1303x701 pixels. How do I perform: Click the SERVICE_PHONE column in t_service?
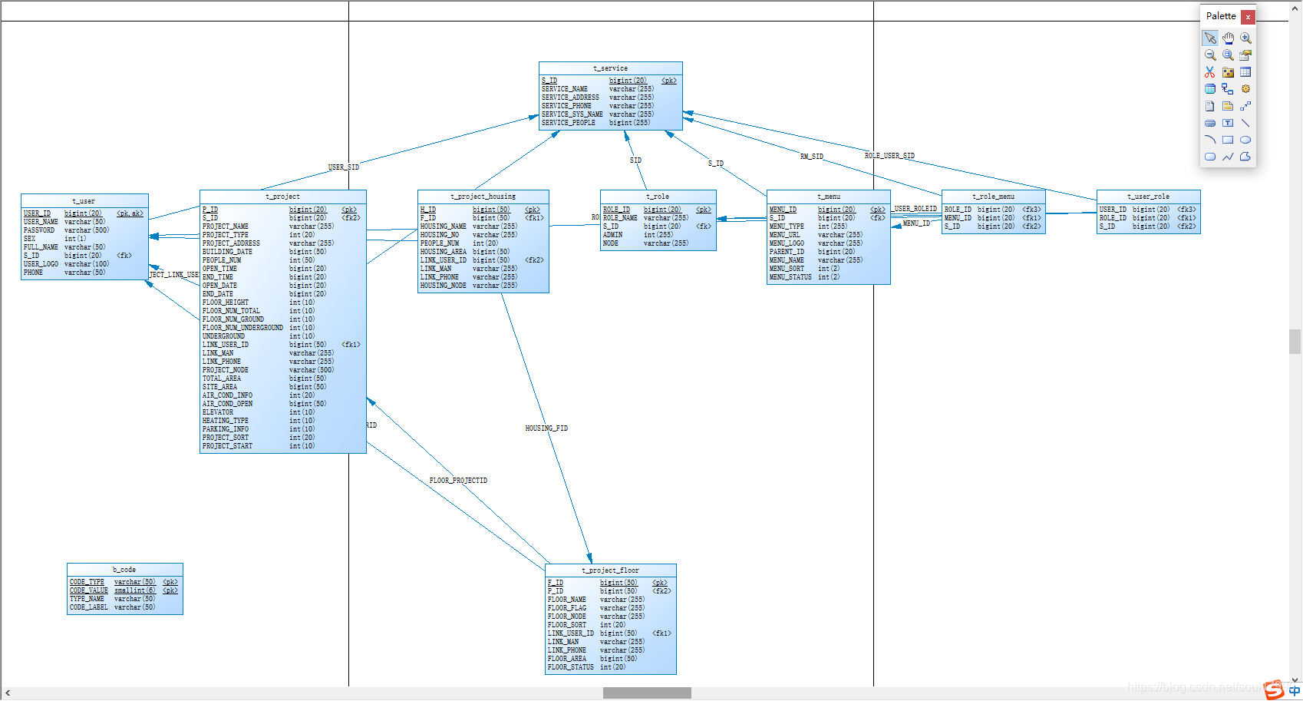tap(611, 106)
